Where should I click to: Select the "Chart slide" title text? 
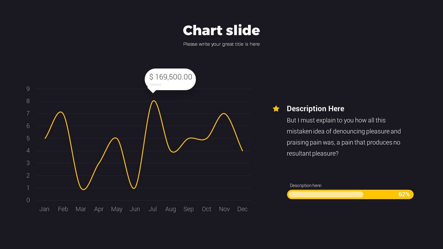[x=221, y=30]
